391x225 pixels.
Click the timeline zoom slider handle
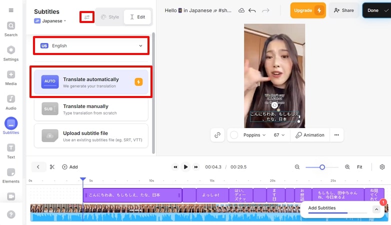tap(322, 167)
